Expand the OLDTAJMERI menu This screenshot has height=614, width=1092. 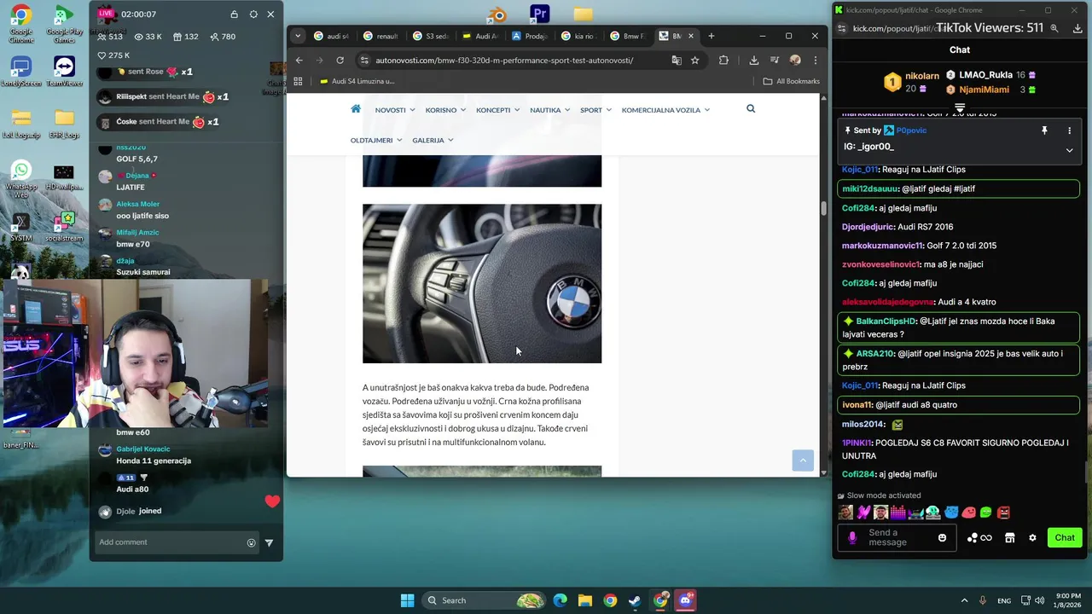pyautogui.click(x=376, y=140)
